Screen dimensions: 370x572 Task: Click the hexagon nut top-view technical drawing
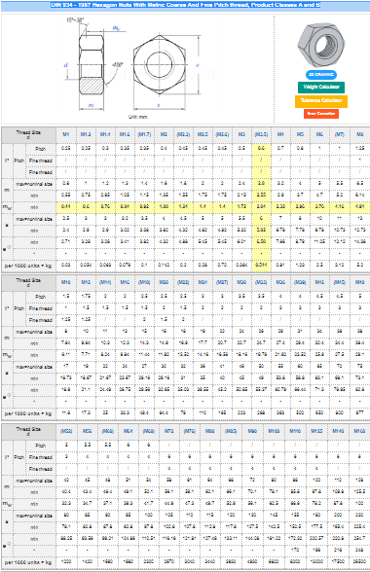point(160,64)
